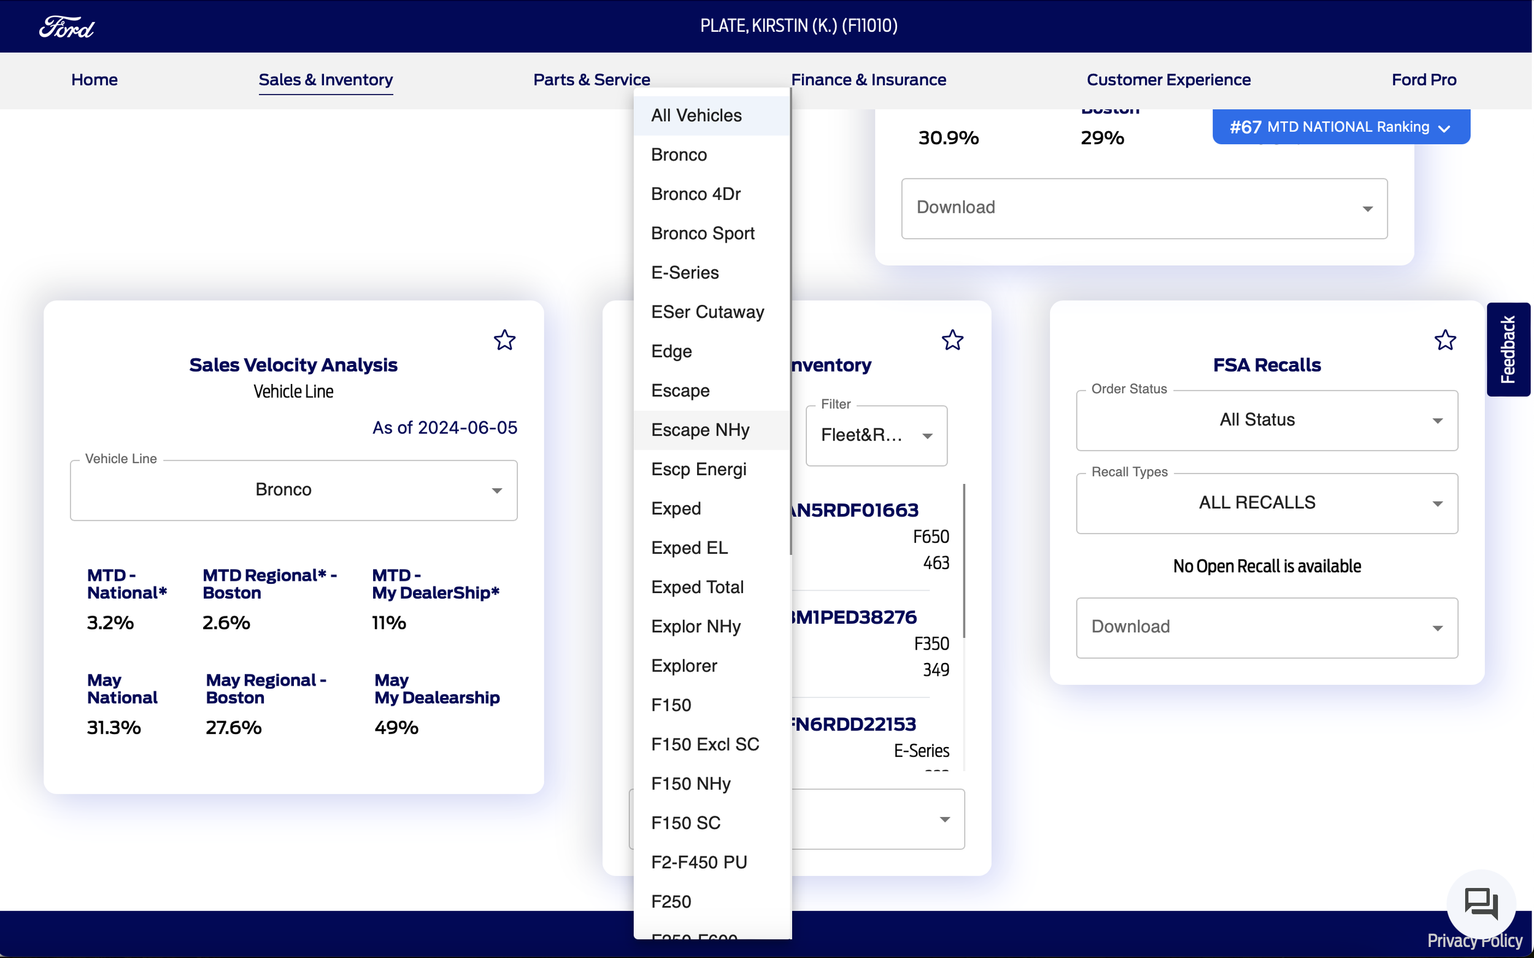The height and width of the screenshot is (958, 1534).
Task: Click the user name PLATE, KIRSTIN header text
Action: (x=799, y=26)
